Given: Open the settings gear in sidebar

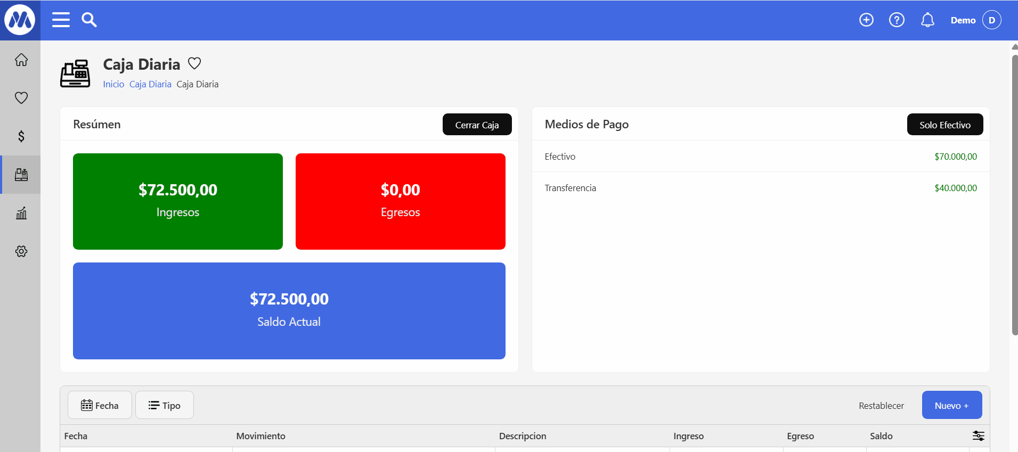Looking at the screenshot, I should 21,251.
